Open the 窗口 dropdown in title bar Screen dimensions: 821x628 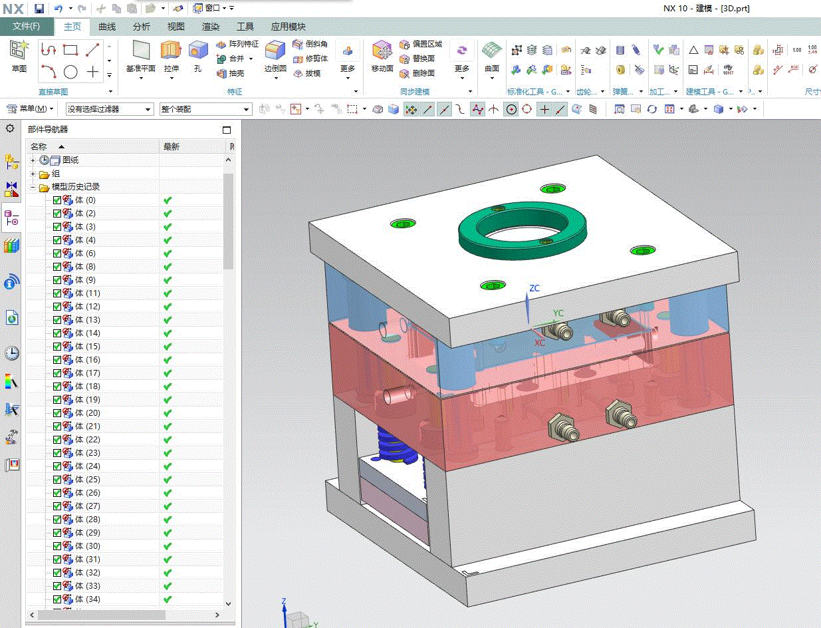[x=213, y=8]
